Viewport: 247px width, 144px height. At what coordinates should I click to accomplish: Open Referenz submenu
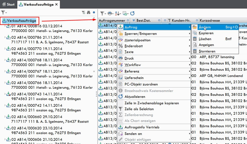click(x=154, y=71)
